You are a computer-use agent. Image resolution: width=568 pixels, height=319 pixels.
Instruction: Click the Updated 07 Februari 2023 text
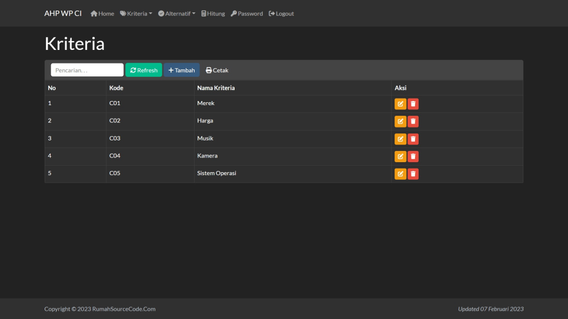(x=491, y=309)
